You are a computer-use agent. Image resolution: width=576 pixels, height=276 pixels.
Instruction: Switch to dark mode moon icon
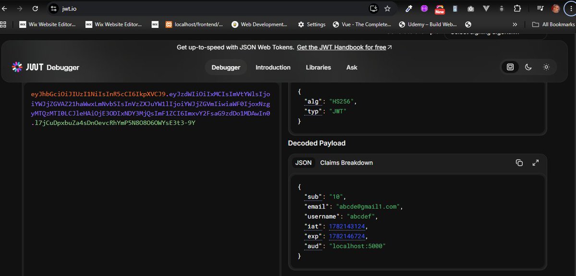click(528, 67)
